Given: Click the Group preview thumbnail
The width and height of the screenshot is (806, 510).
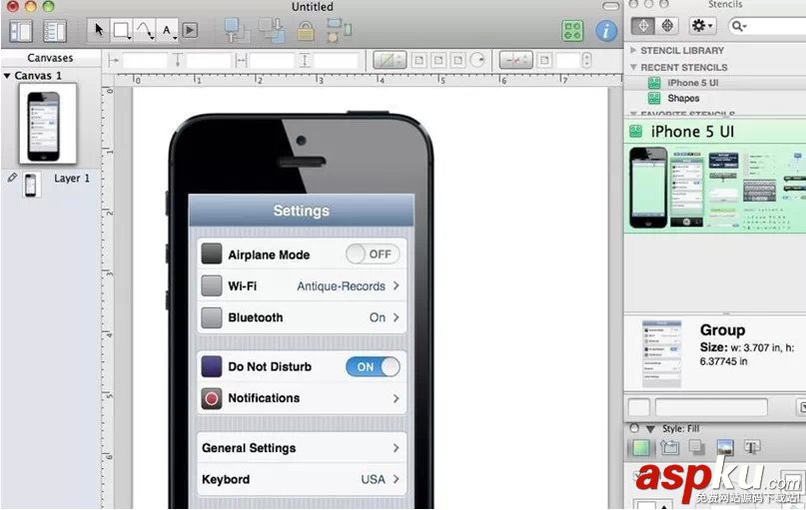Looking at the screenshot, I should (x=661, y=354).
